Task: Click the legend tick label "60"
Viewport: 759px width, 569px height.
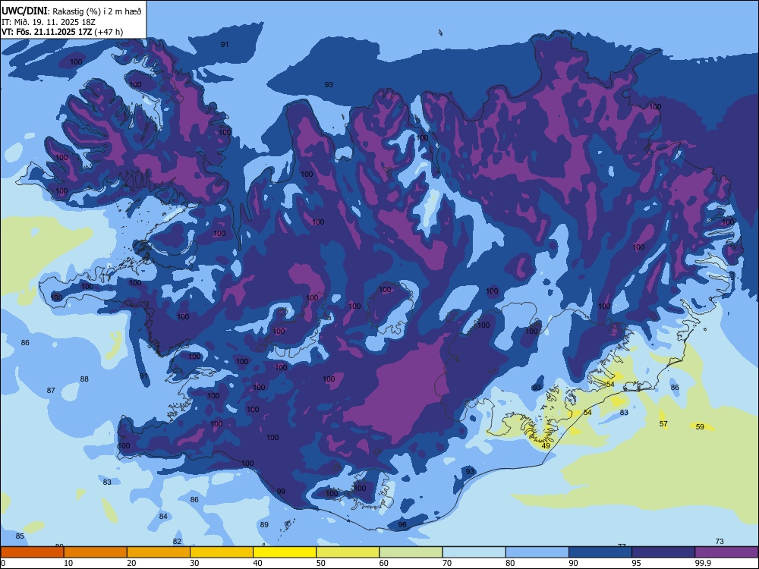Action: (x=384, y=563)
